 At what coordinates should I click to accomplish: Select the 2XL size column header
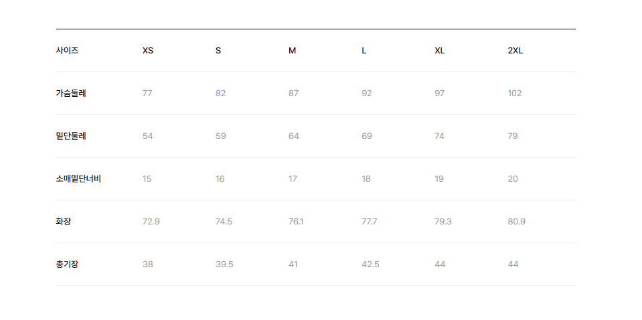[x=515, y=51]
